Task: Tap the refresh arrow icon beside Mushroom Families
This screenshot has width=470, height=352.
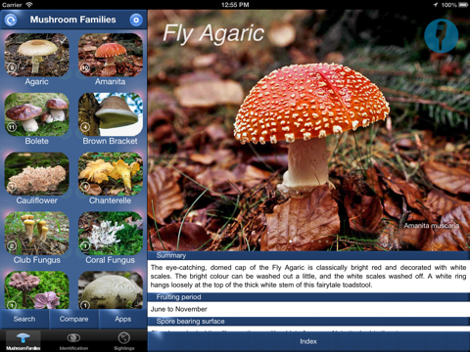Action: coord(11,21)
